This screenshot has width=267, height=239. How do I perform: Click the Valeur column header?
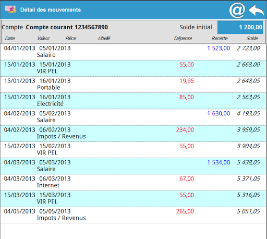[44, 38]
